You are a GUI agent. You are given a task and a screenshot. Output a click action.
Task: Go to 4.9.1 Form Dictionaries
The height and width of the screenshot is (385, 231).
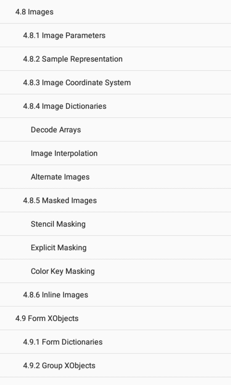(x=63, y=342)
